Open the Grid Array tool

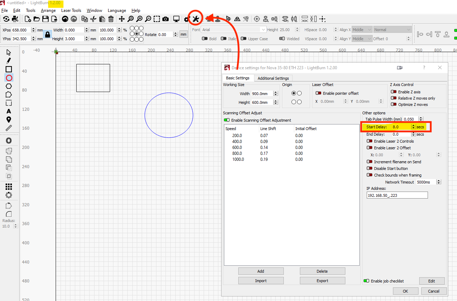point(9,187)
